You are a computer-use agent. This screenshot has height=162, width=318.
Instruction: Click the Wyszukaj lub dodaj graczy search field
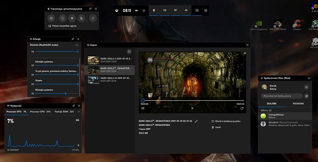pos(282,96)
